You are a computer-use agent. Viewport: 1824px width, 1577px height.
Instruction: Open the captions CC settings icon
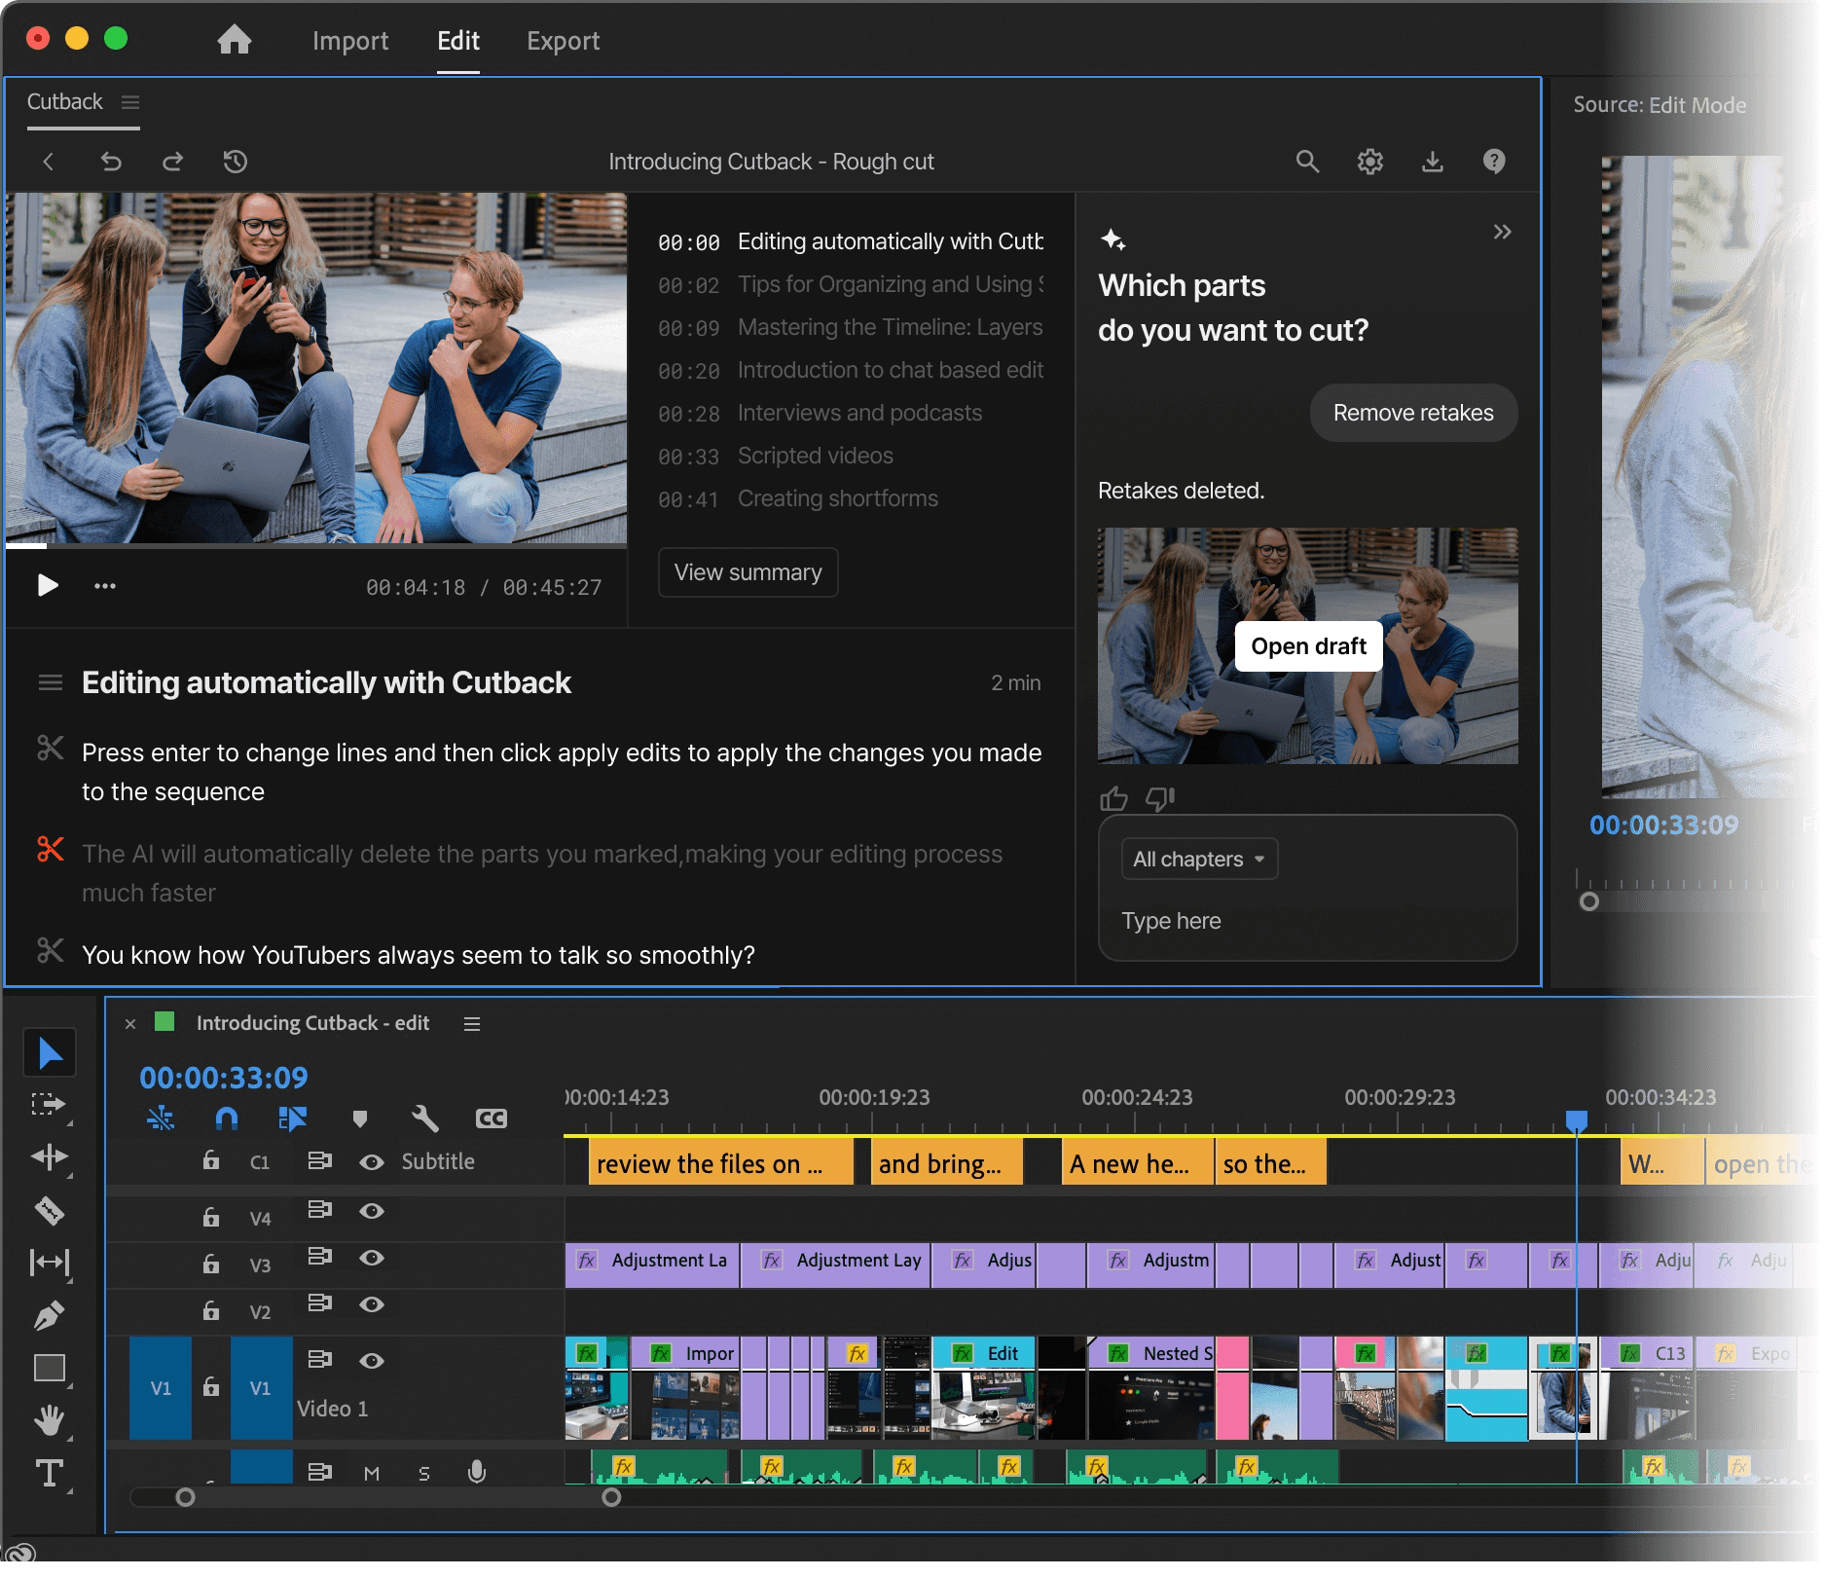pos(491,1118)
